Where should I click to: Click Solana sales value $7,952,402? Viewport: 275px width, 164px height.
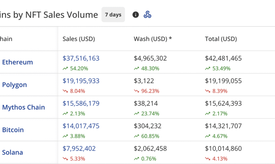(x=79, y=148)
